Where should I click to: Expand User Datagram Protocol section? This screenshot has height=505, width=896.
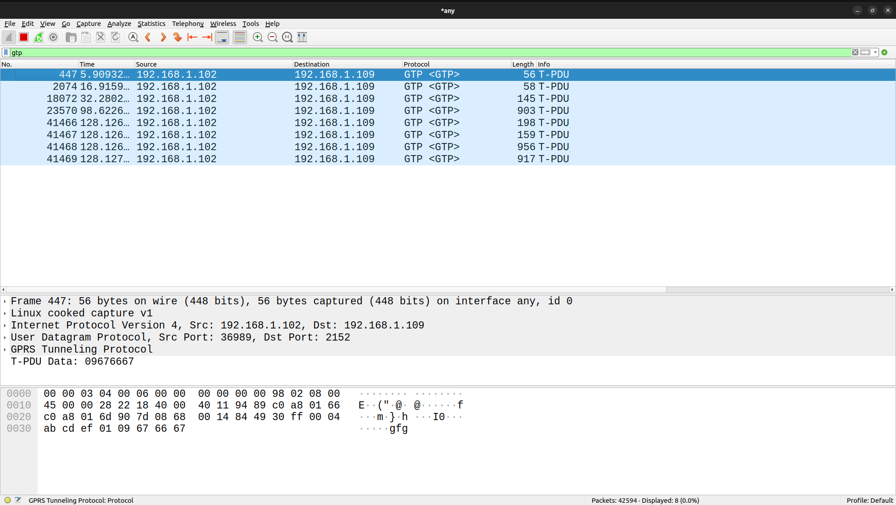point(5,338)
